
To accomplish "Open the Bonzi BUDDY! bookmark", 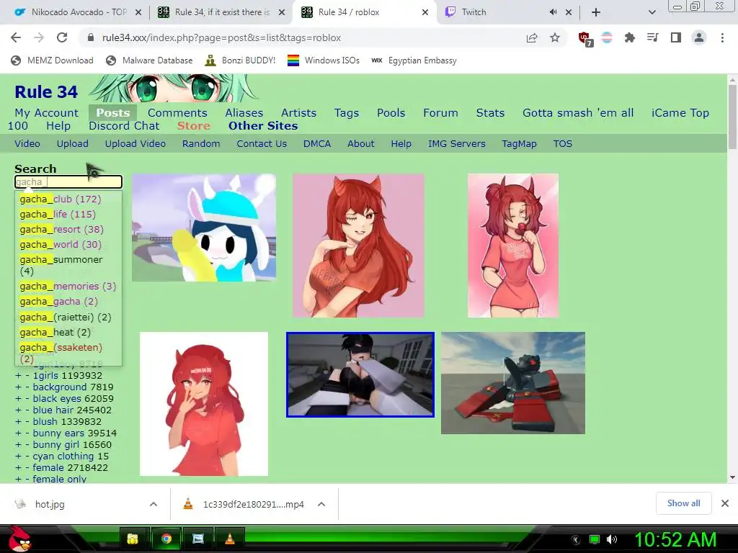I will pos(241,60).
